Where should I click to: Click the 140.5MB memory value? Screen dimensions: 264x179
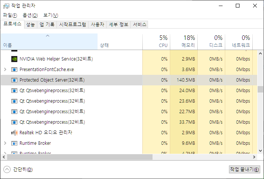point(186,80)
